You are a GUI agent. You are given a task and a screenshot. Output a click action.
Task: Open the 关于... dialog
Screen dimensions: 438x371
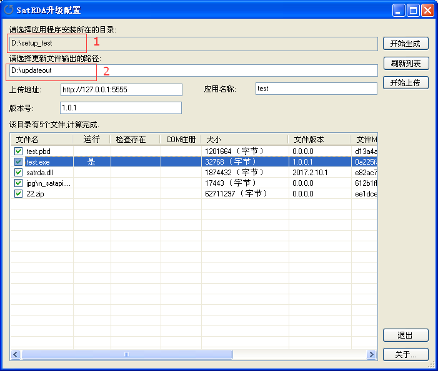click(x=406, y=354)
